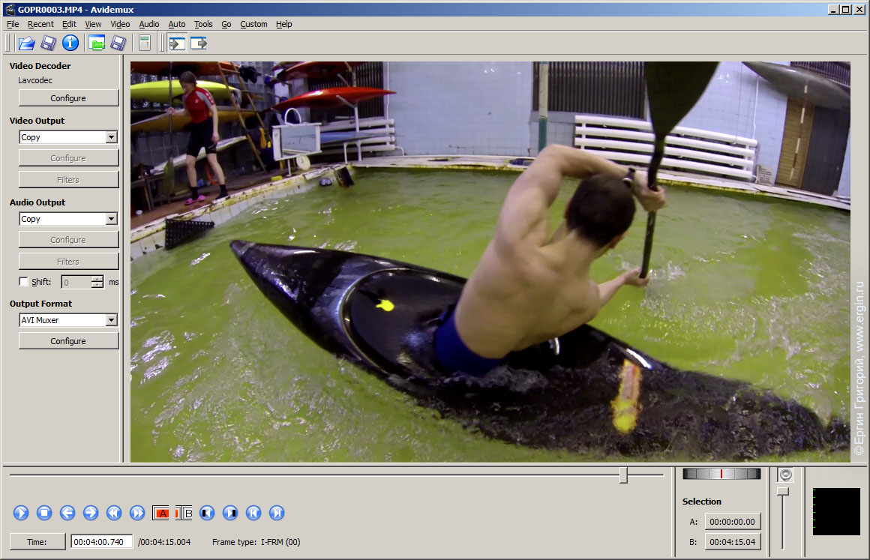Click the Save project floppy icon
The width and height of the screenshot is (870, 560).
(118, 43)
